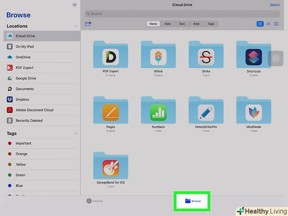Screen dimensions: 288x216
Task: Open the Whink folder
Action: point(158,55)
